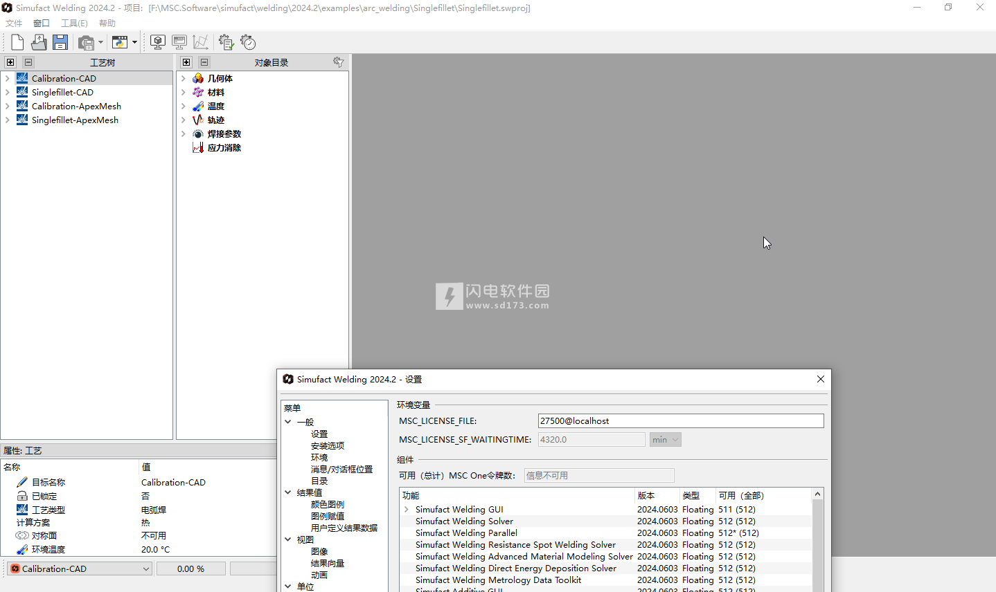Click the 版本 column header
This screenshot has width=996, height=592.
[657, 495]
